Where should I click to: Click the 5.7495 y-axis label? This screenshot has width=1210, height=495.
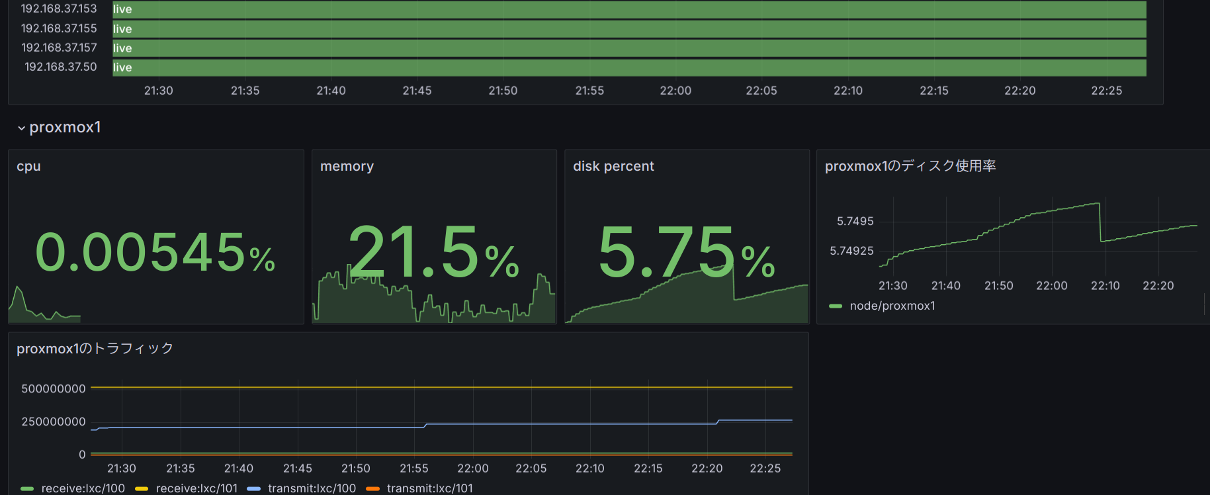[x=855, y=221]
